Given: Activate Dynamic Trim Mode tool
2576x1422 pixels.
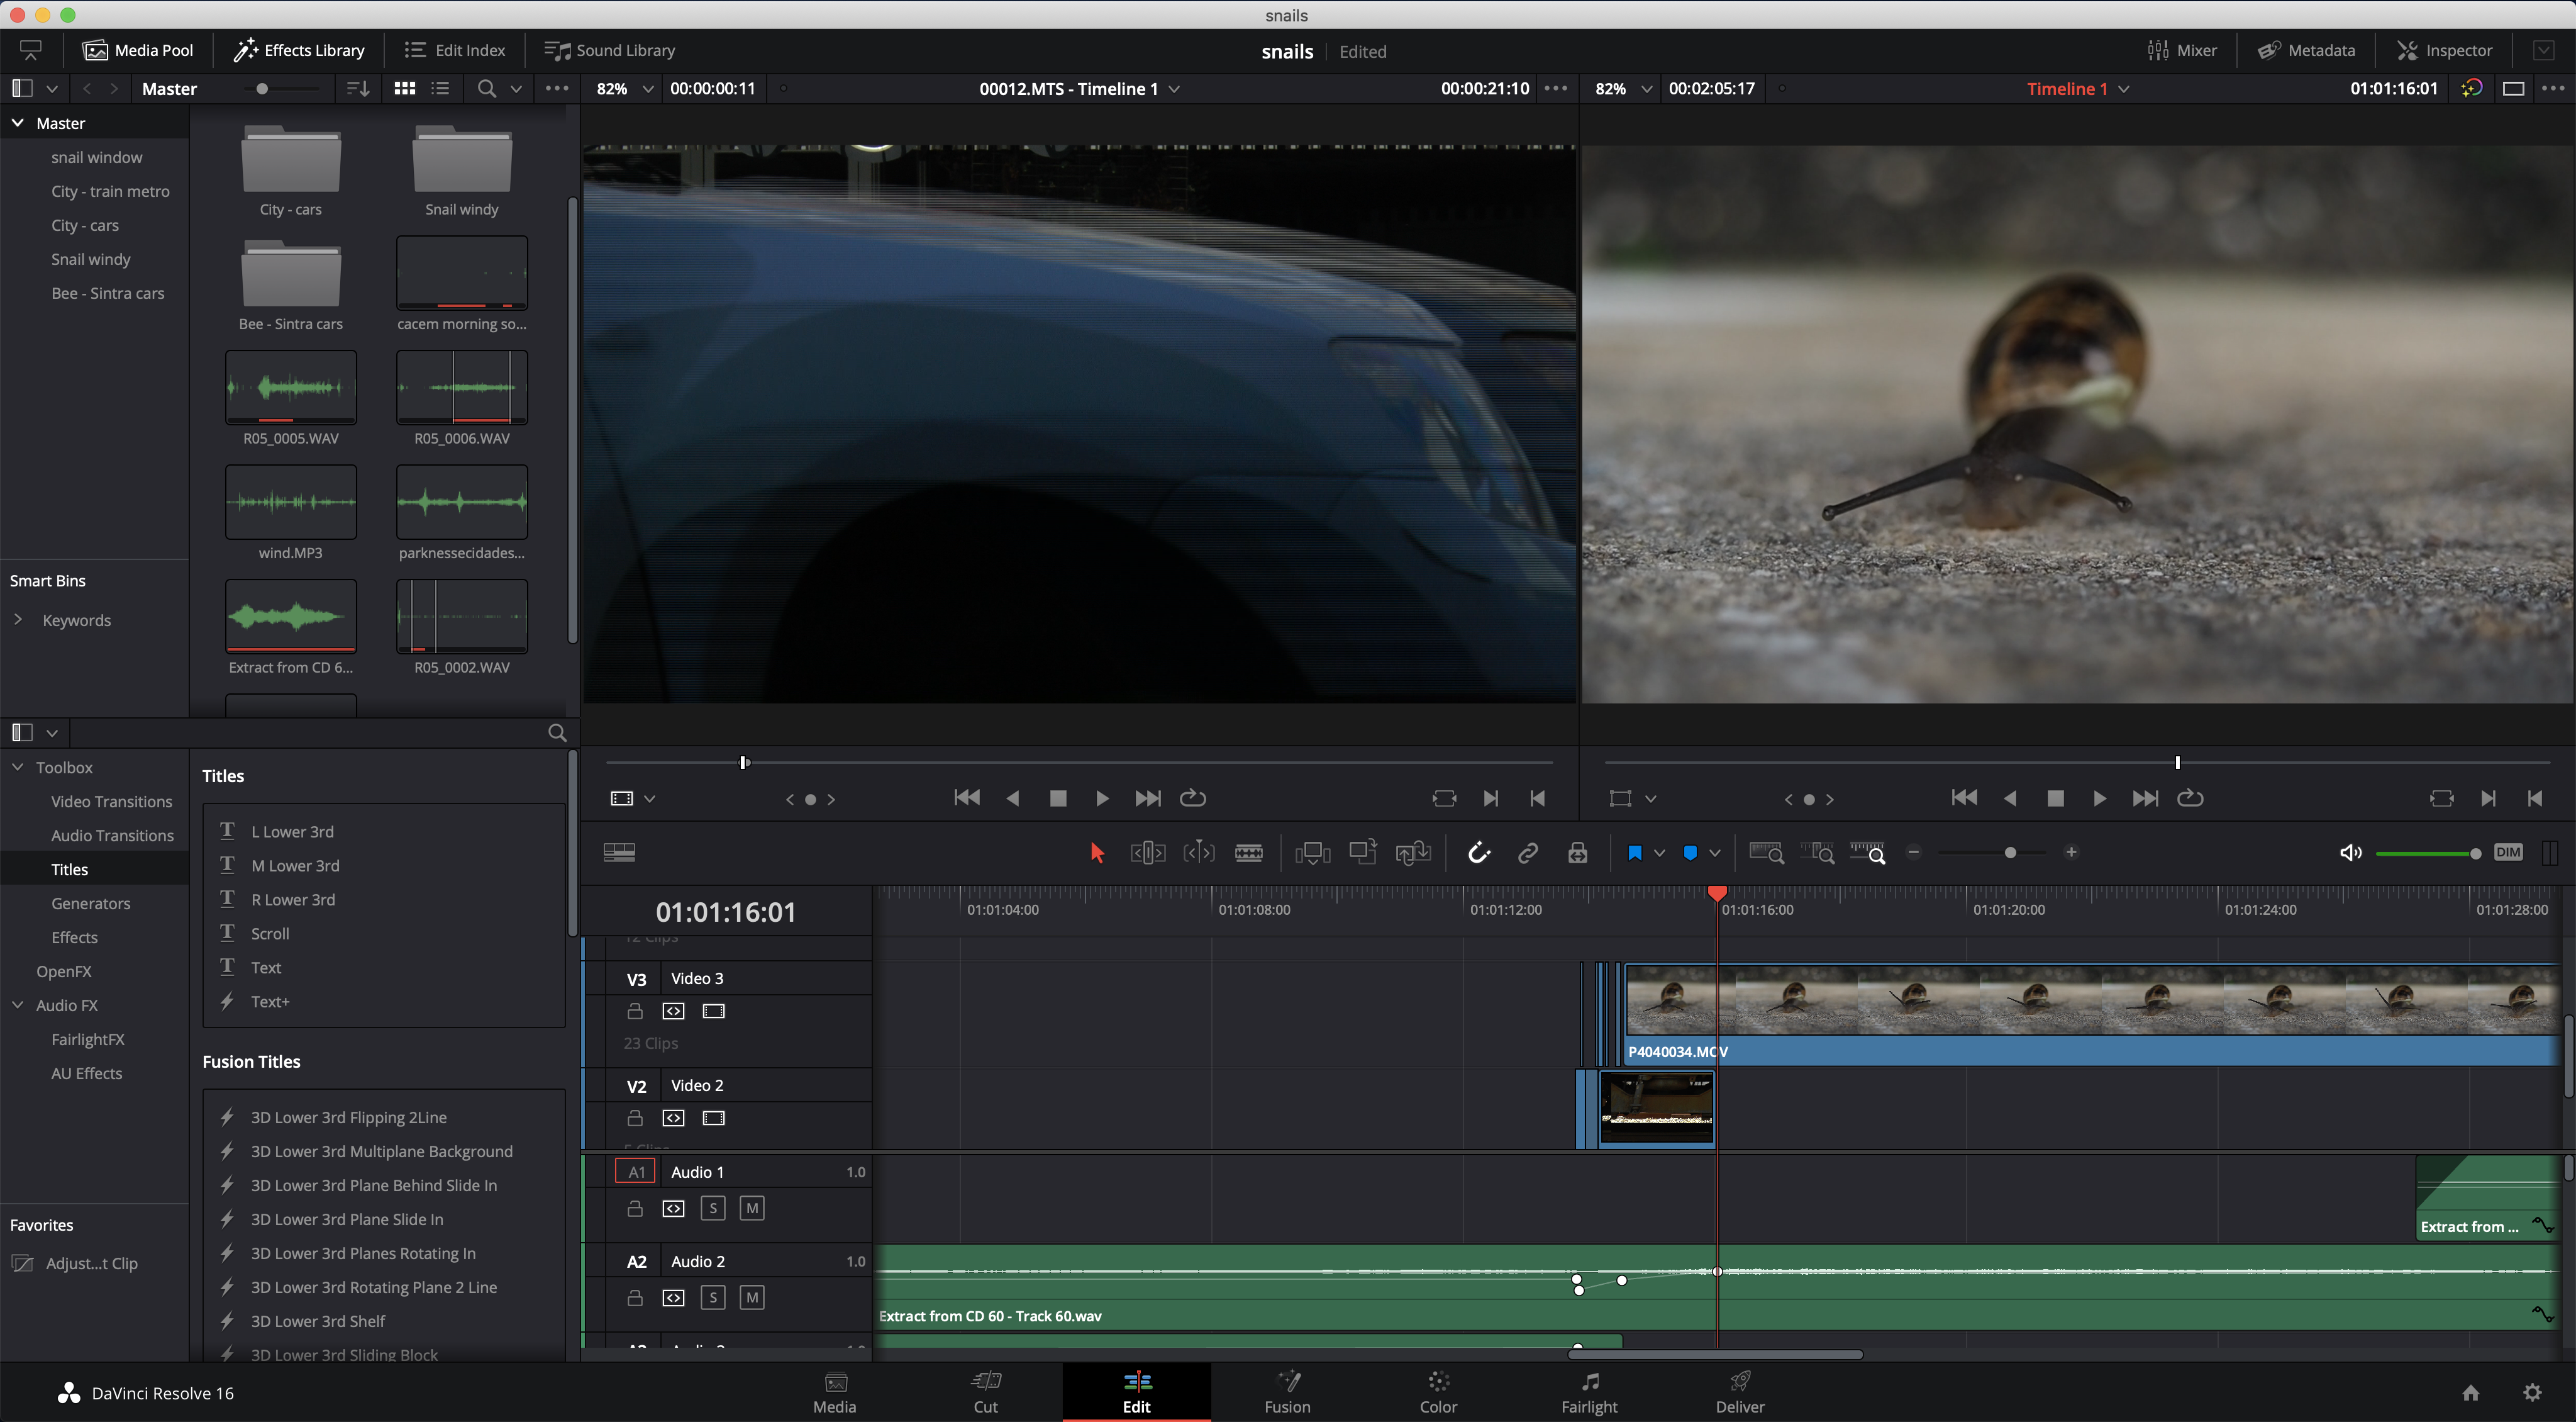Looking at the screenshot, I should [x=1198, y=853].
